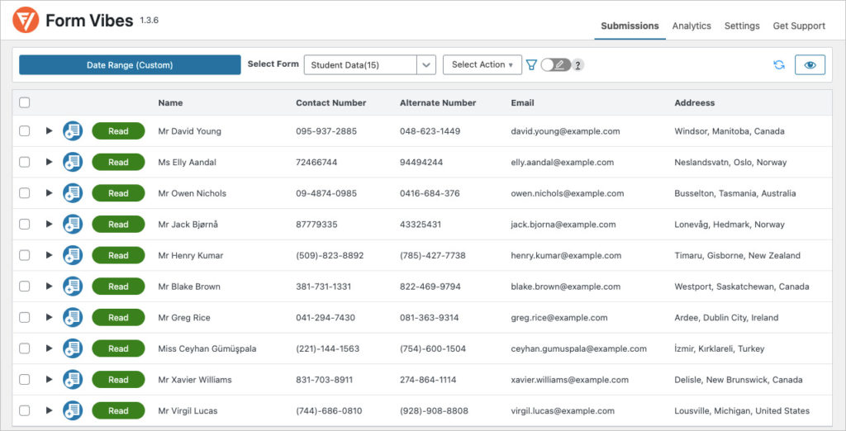Click the refresh submissions icon
This screenshot has width=846, height=431.
click(778, 65)
